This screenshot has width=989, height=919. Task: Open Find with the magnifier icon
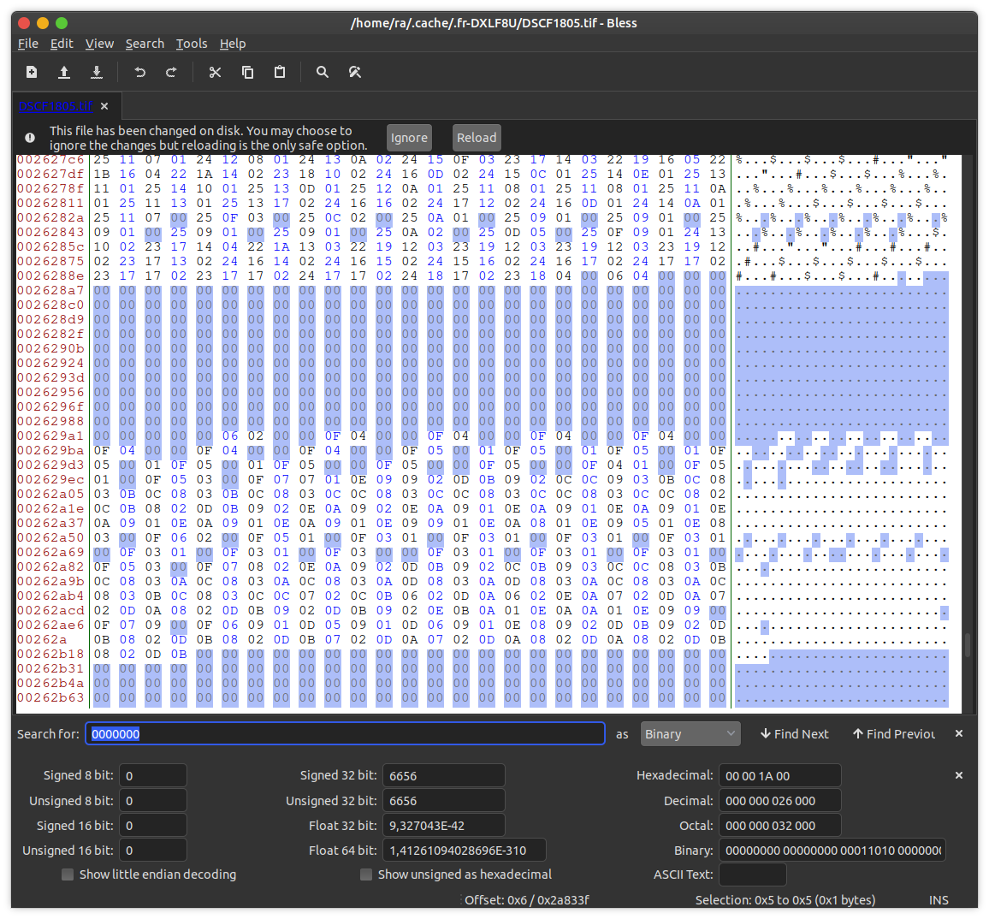[x=323, y=72]
